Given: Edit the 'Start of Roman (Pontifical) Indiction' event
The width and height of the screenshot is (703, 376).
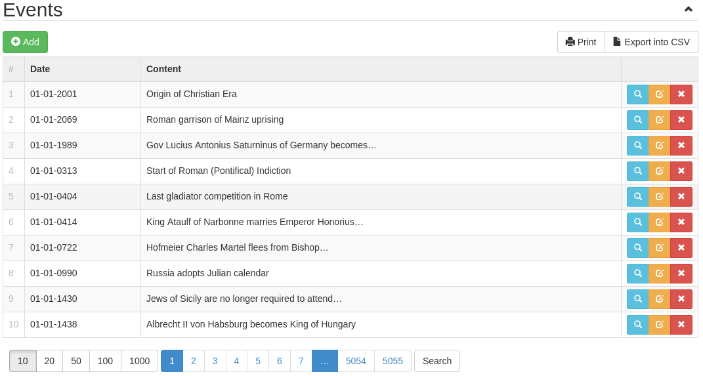Looking at the screenshot, I should pos(659,171).
